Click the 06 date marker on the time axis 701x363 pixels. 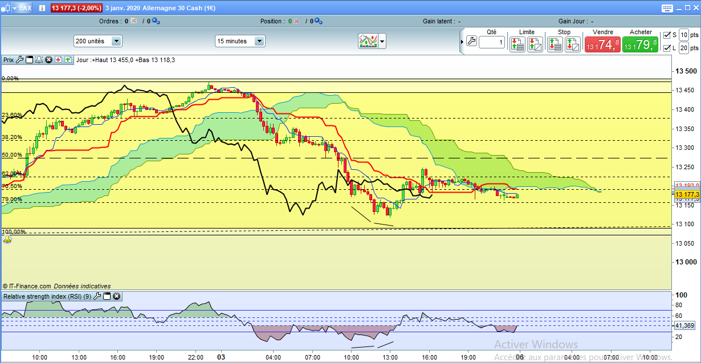(x=520, y=357)
